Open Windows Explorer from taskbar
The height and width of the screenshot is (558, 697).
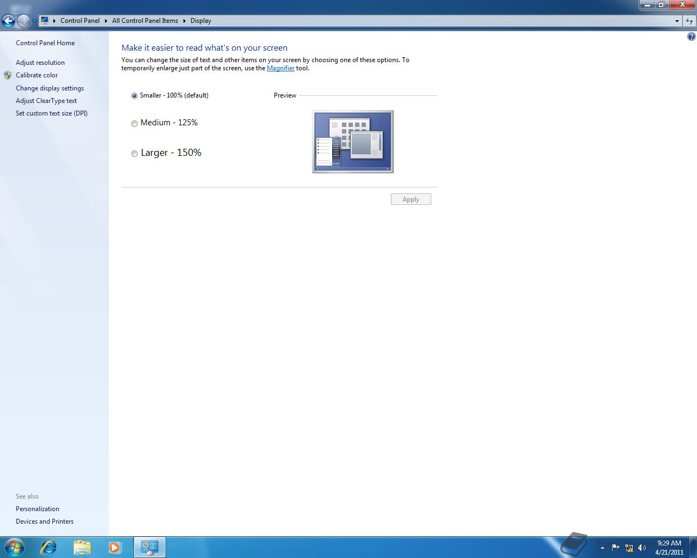pos(82,547)
